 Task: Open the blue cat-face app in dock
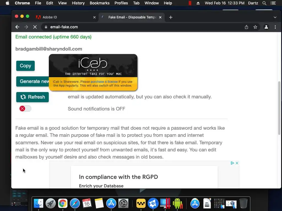pos(153,204)
